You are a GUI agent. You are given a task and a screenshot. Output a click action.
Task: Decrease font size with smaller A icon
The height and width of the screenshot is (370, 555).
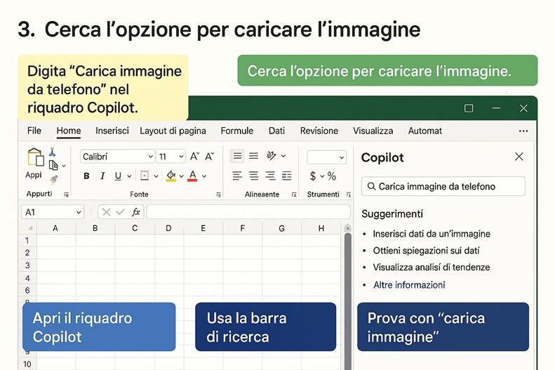(x=210, y=157)
